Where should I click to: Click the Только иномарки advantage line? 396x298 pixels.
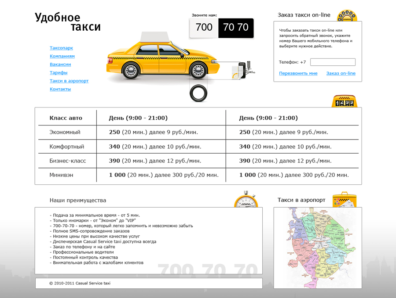point(93,221)
